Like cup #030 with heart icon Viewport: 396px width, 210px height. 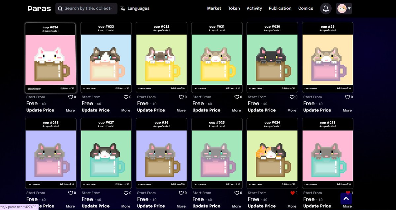pyautogui.click(x=292, y=97)
